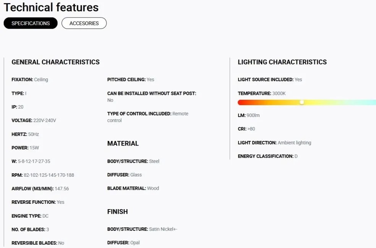The height and width of the screenshot is (248, 376).
Task: Click the Temperature 3000K label
Action: [x=262, y=93]
